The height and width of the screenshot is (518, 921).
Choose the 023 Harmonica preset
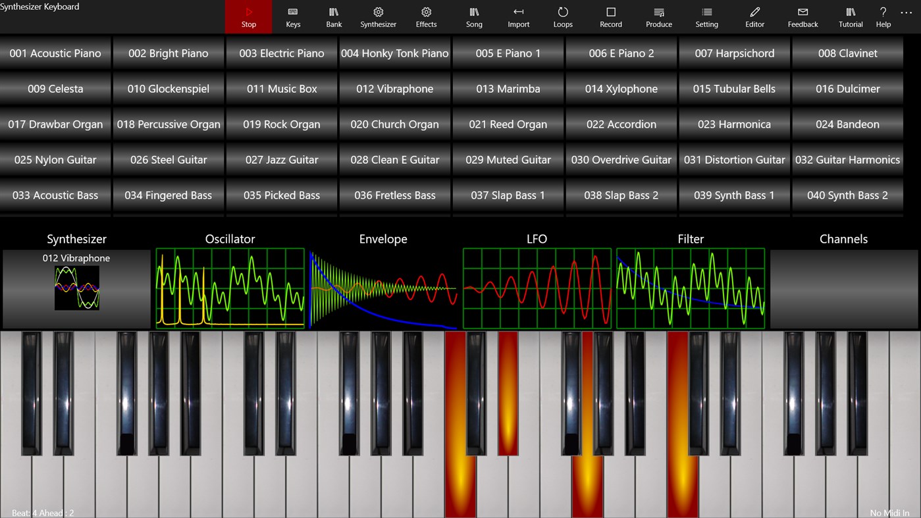(x=733, y=124)
